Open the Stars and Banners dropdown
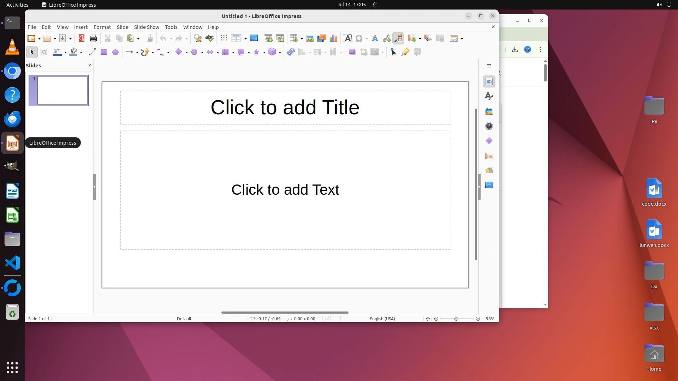The image size is (678, 381). coord(264,53)
